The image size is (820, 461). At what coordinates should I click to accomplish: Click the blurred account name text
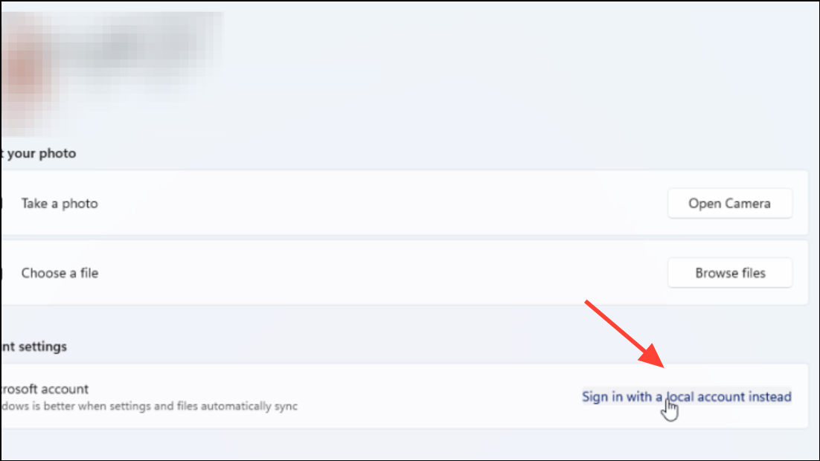[141, 50]
